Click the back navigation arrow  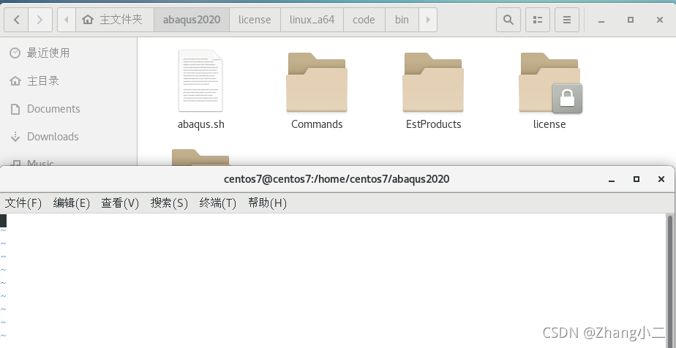[17, 20]
